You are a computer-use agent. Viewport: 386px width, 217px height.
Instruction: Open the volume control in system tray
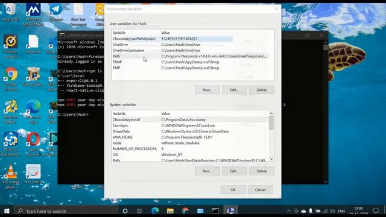tap(332, 211)
